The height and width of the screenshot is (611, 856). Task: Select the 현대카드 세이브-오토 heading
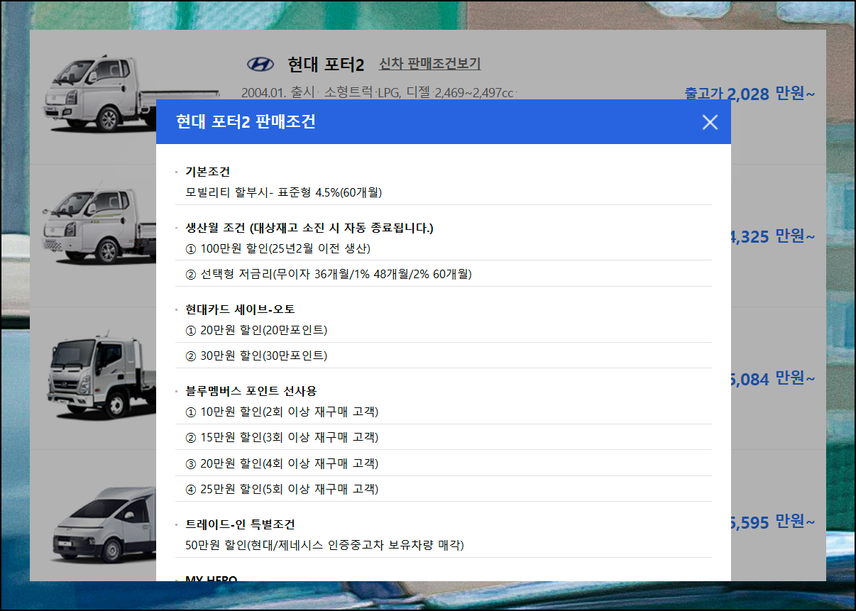240,309
